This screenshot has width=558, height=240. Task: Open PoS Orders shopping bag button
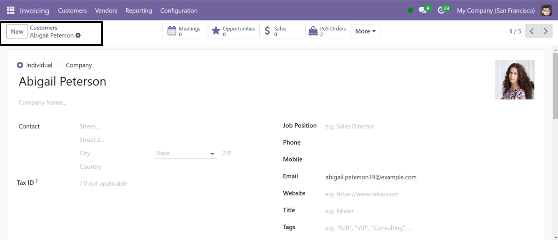pyautogui.click(x=328, y=31)
